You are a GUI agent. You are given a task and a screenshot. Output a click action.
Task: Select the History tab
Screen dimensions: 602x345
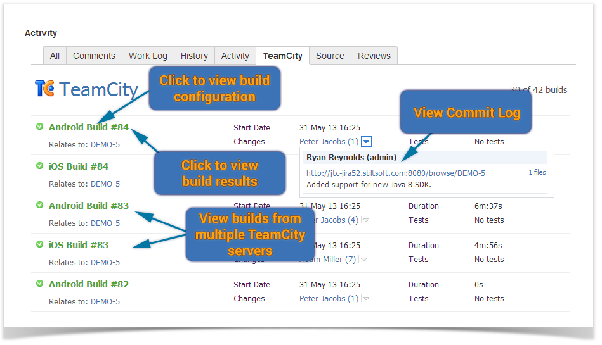(194, 56)
